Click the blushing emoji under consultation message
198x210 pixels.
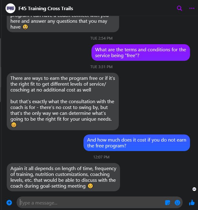pyautogui.click(x=14, y=125)
